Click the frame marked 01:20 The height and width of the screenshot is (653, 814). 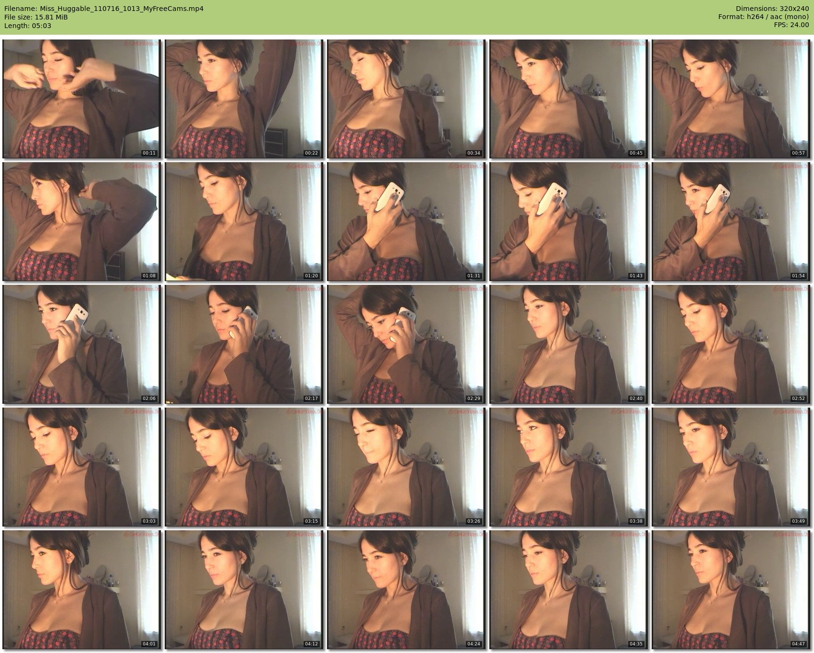[244, 222]
